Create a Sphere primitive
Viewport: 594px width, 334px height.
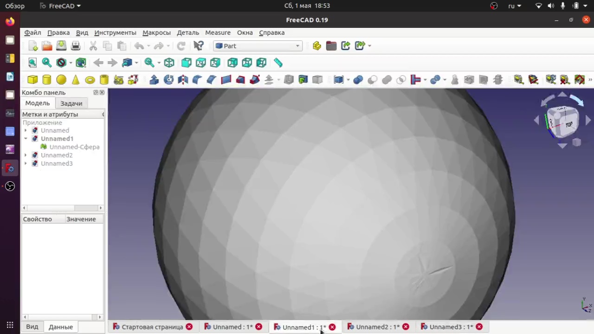click(x=61, y=80)
